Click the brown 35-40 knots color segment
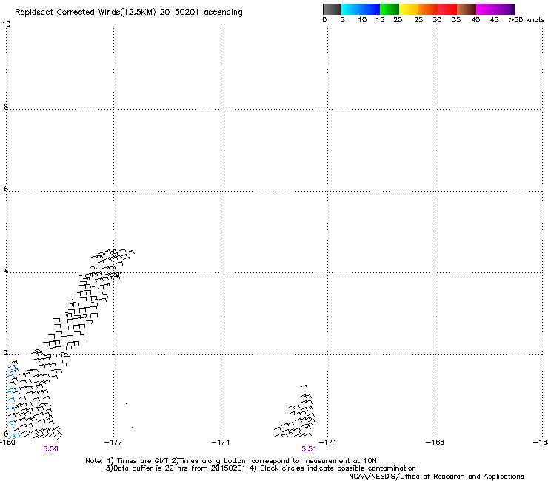 click(467, 9)
